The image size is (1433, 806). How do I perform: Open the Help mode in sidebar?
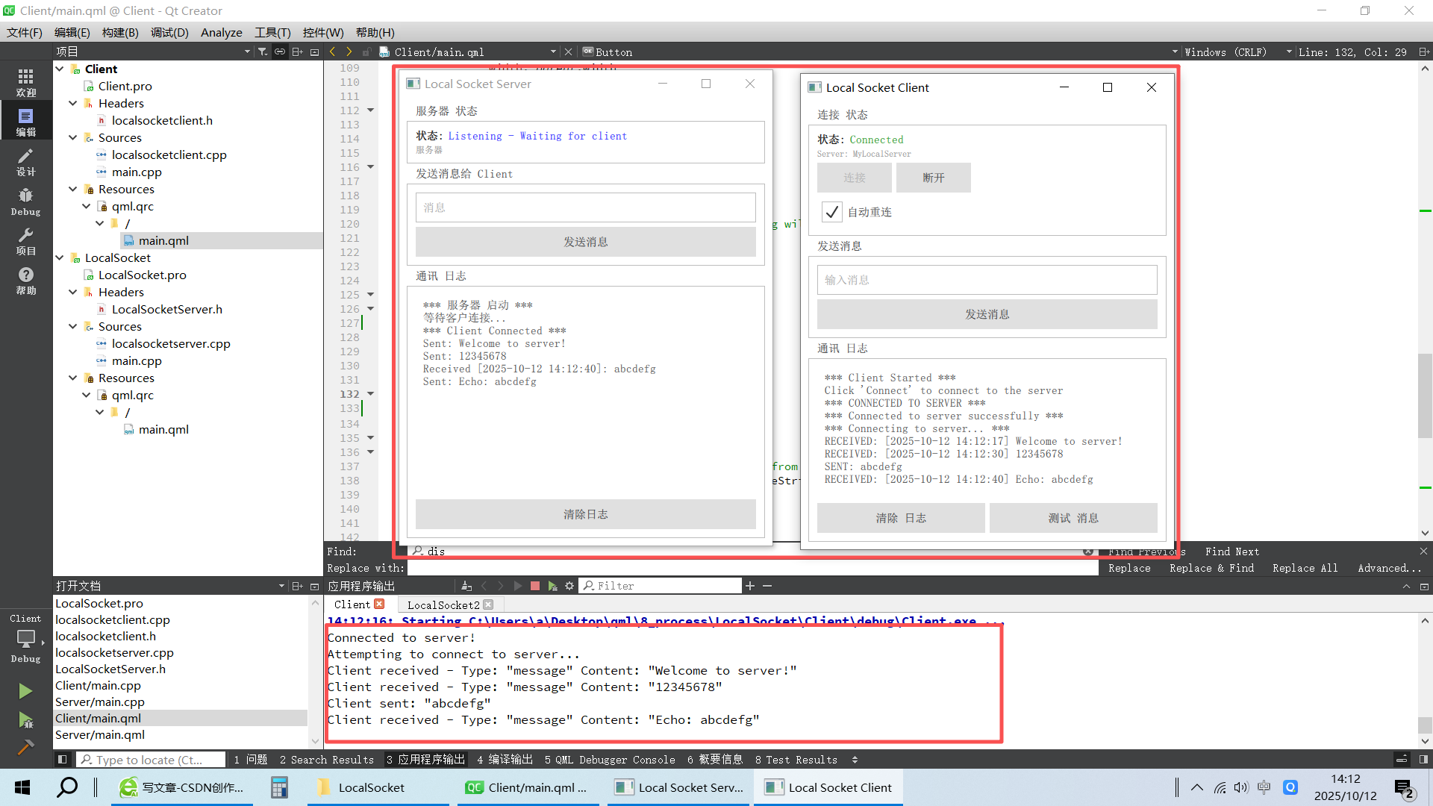25,281
